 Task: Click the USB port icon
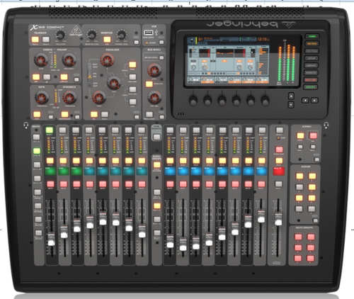[148, 33]
